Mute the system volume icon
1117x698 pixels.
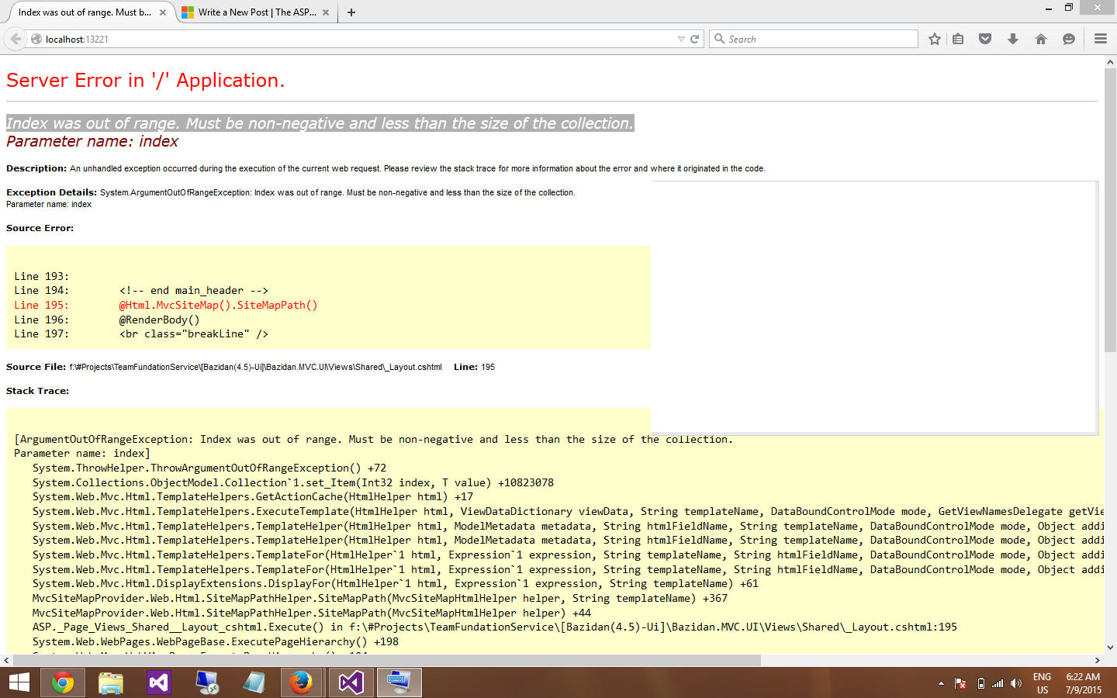[x=1015, y=682]
